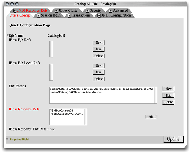Image resolution: width=191 pixels, height=154 pixels.
Task: Select param/CatalogDAOClass env entry
Action: (x=101, y=89)
